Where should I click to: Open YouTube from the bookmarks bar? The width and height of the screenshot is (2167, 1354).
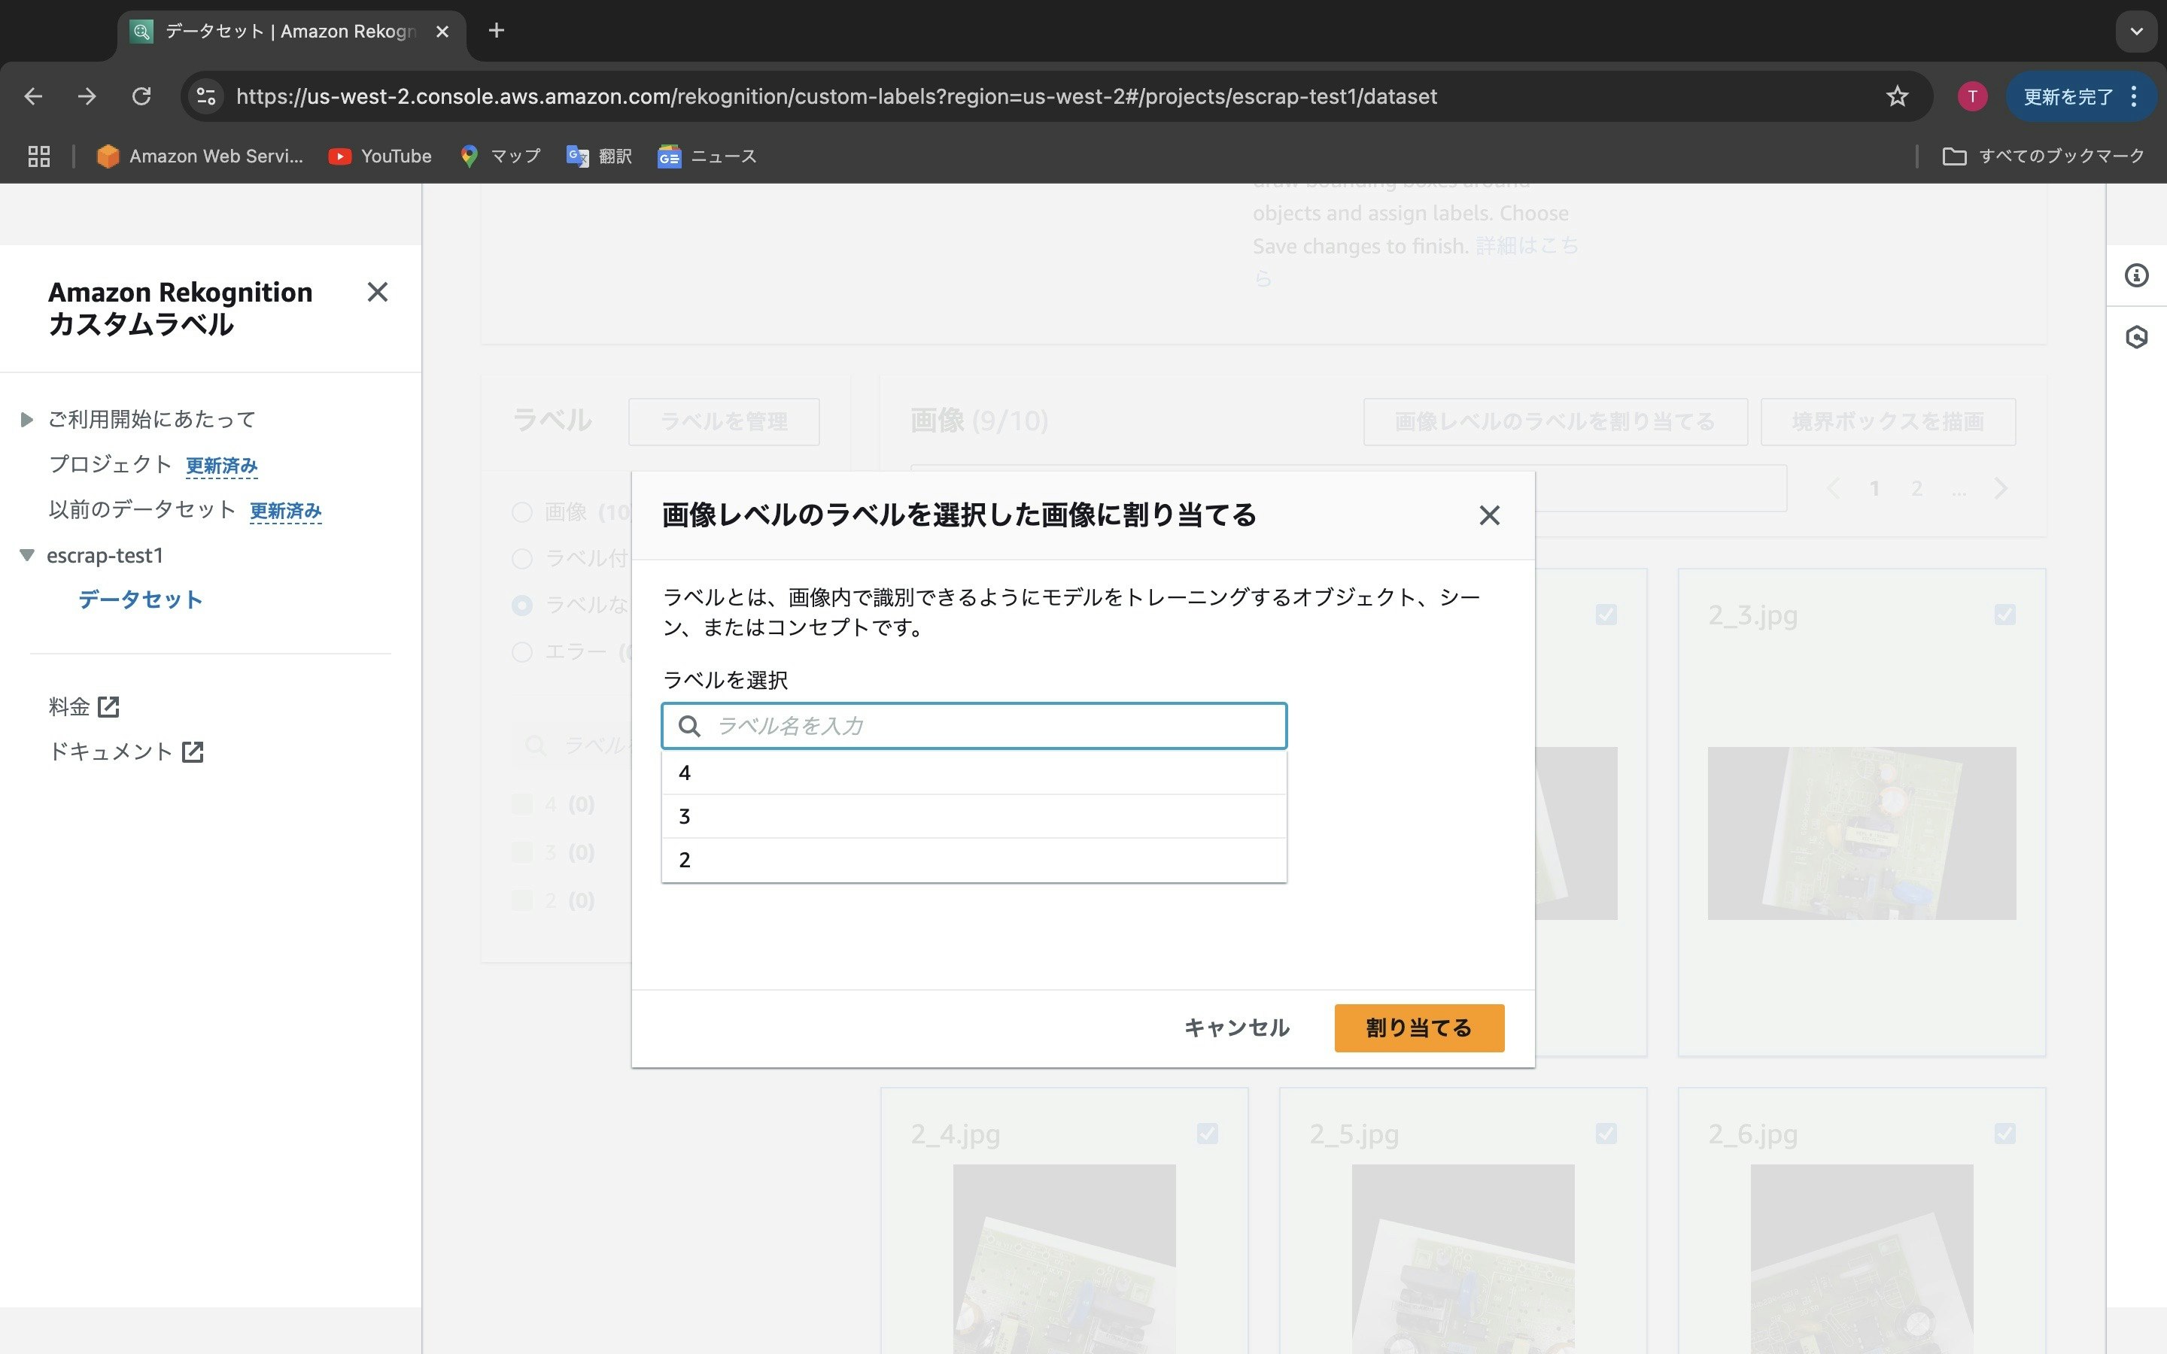pyautogui.click(x=381, y=155)
